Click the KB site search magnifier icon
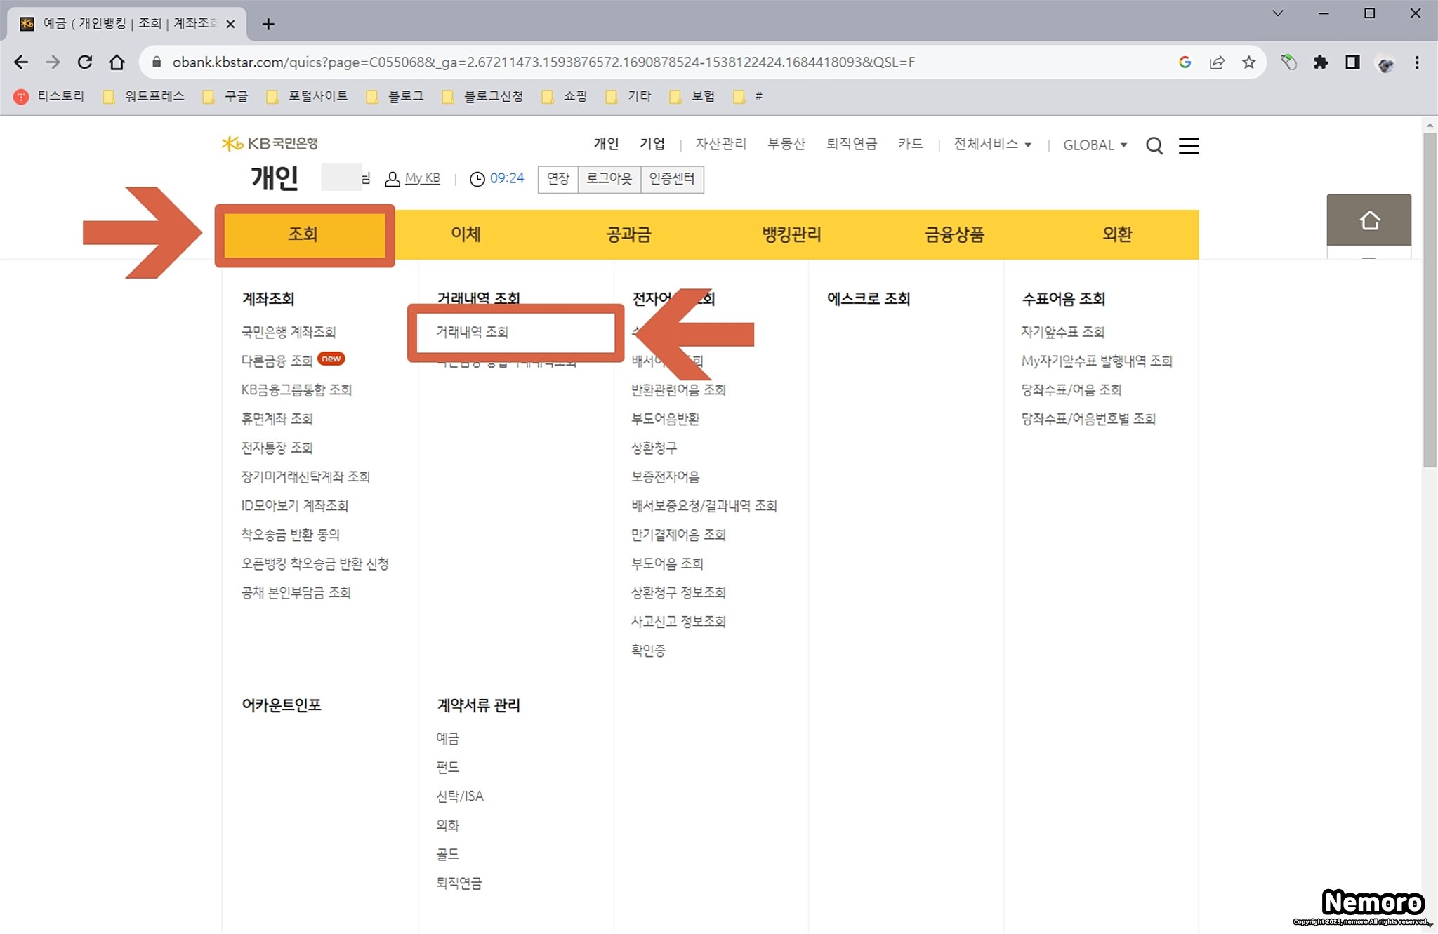The image size is (1438, 934). 1154,145
